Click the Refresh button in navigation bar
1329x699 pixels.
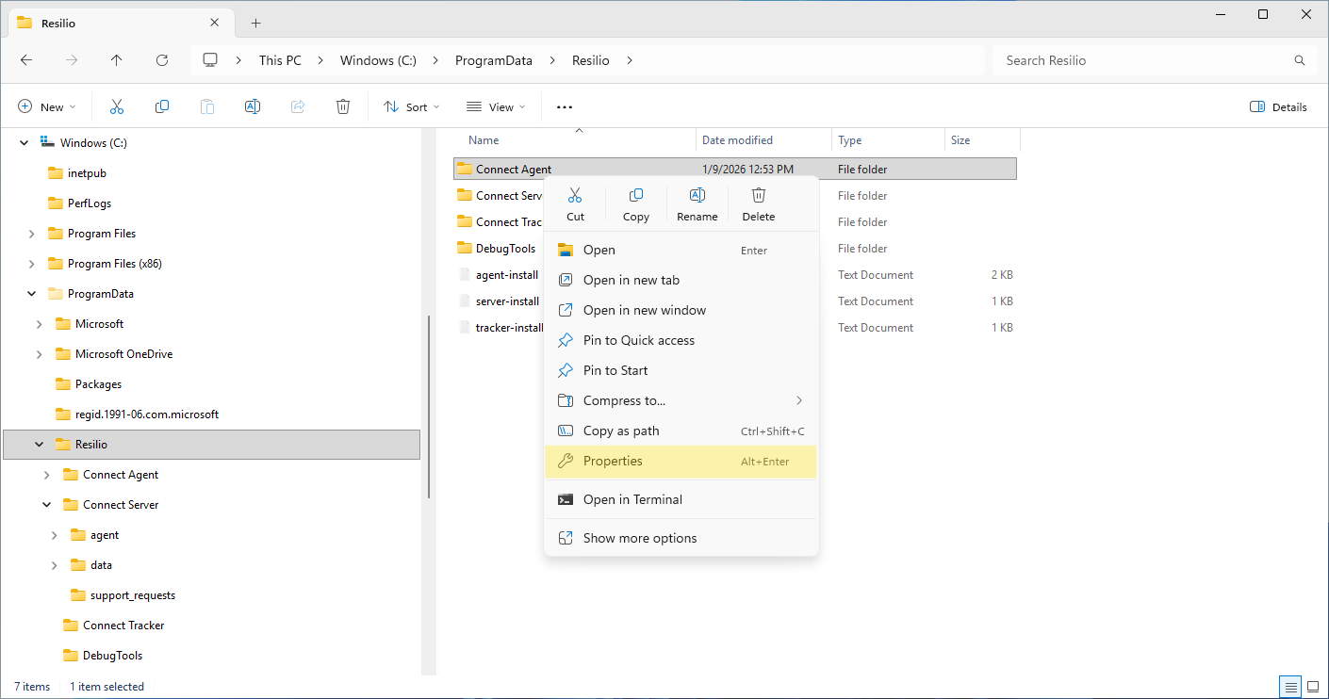coord(162,60)
